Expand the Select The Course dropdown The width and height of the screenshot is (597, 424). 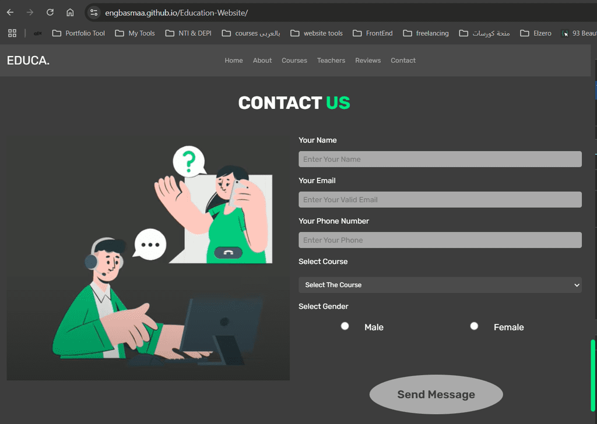point(440,285)
